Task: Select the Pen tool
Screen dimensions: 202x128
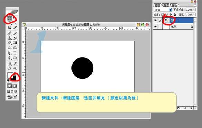Action: click(x=9, y=58)
